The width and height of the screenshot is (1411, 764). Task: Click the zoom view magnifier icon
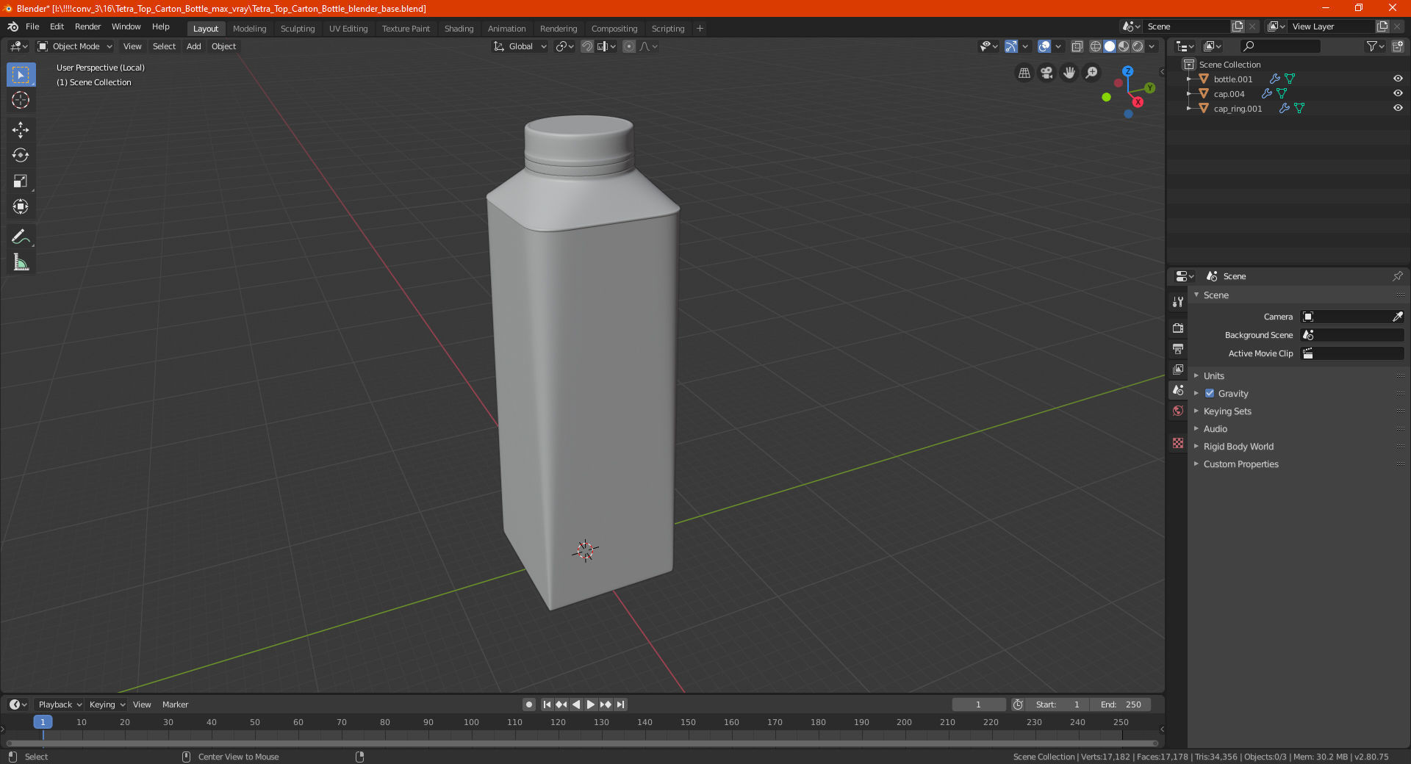click(1092, 73)
